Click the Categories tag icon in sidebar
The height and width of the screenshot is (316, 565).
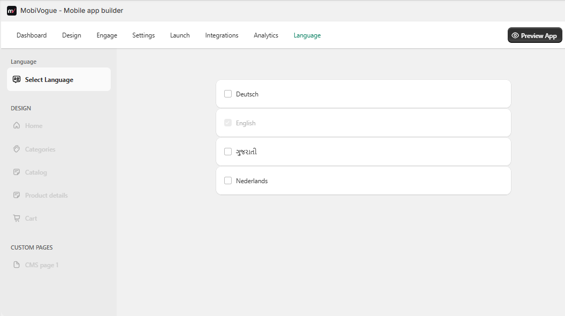17,149
